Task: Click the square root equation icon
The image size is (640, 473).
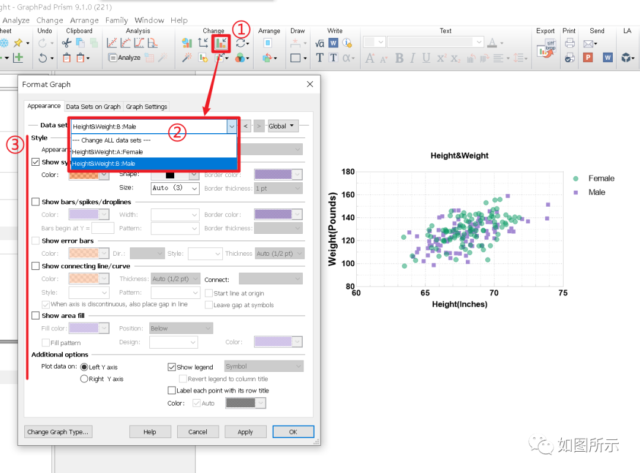Action: click(319, 43)
